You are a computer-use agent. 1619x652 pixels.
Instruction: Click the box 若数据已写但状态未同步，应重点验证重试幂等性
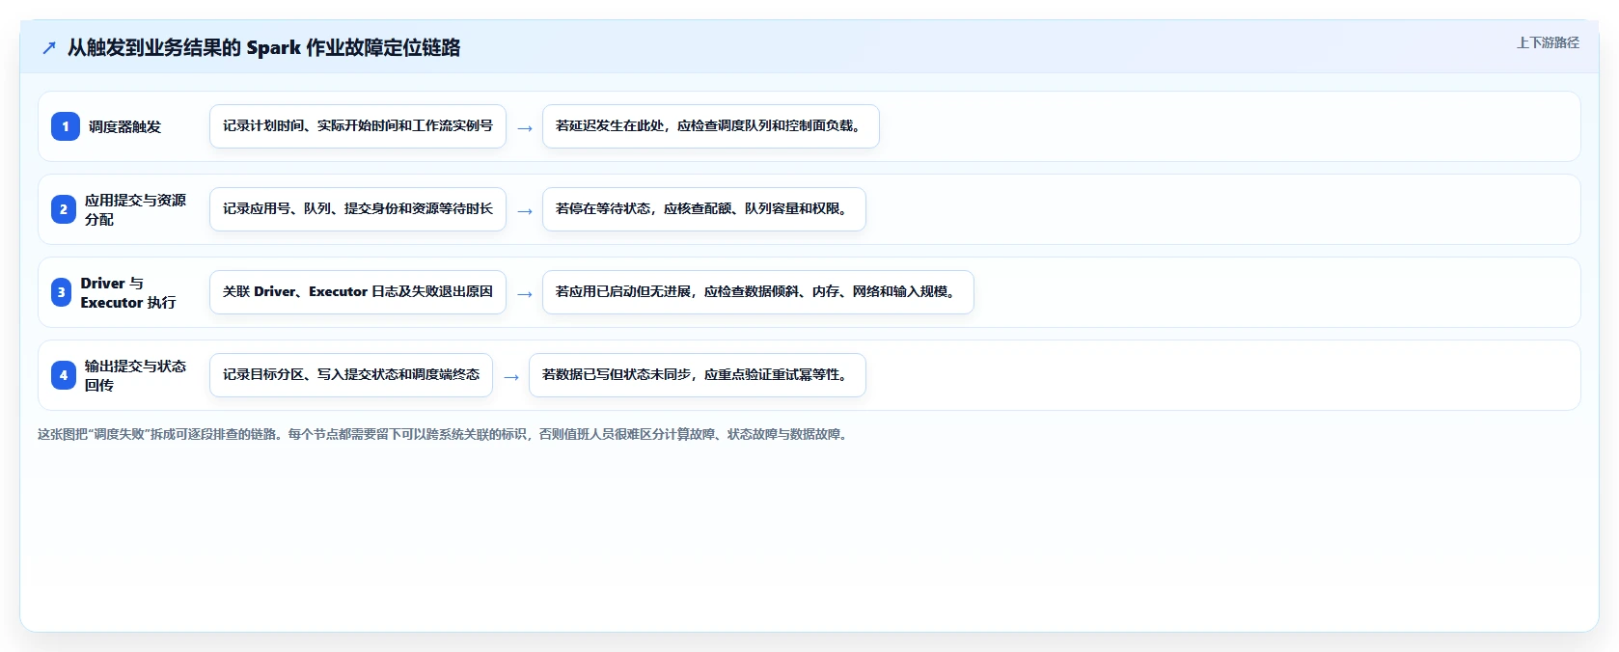click(698, 375)
